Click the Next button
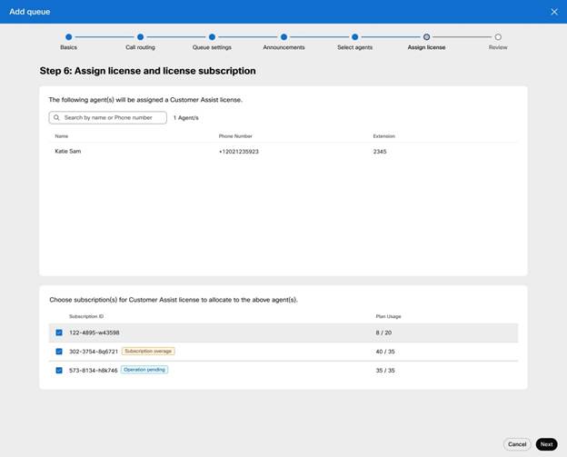Viewport: 567px width, 457px height. coord(546,444)
